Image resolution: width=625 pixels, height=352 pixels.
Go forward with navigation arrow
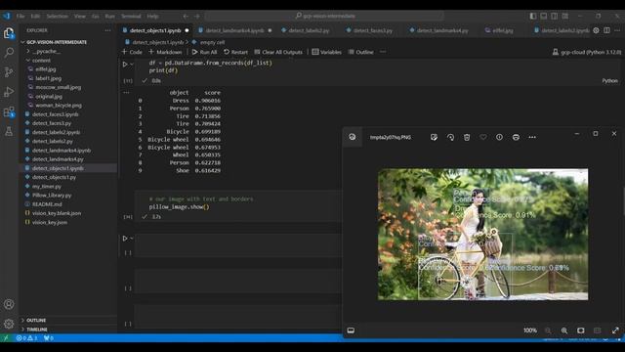[197, 16]
